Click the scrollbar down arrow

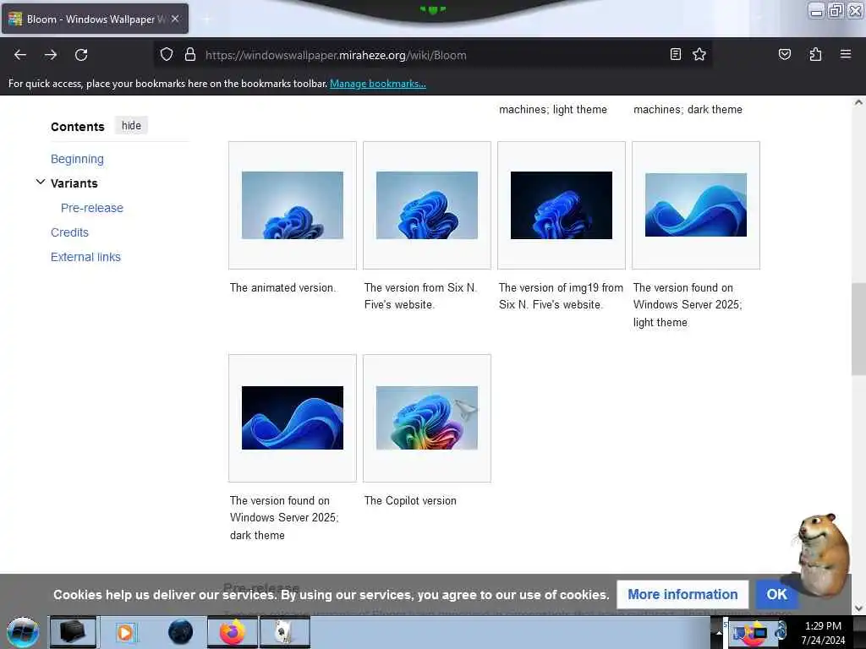tap(858, 608)
